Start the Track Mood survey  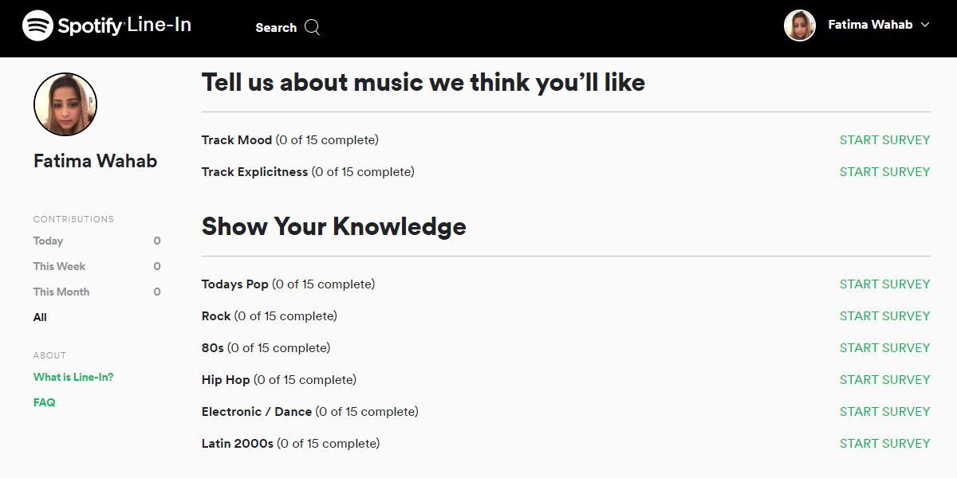tap(884, 140)
